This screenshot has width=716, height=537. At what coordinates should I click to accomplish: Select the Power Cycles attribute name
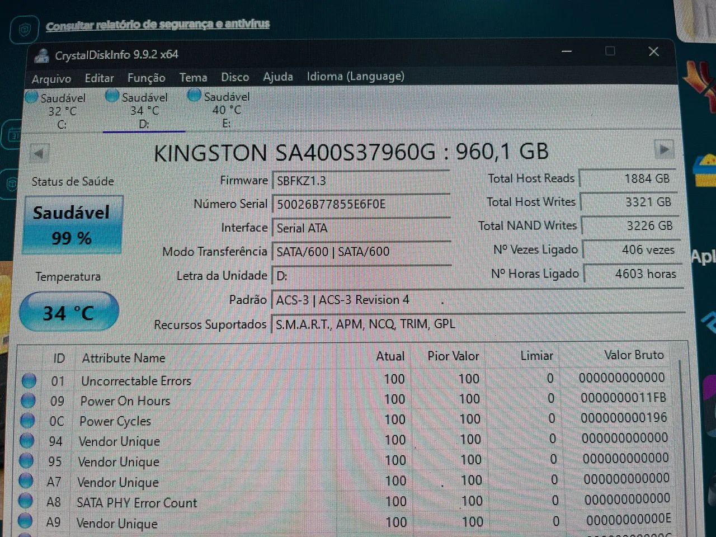[115, 421]
